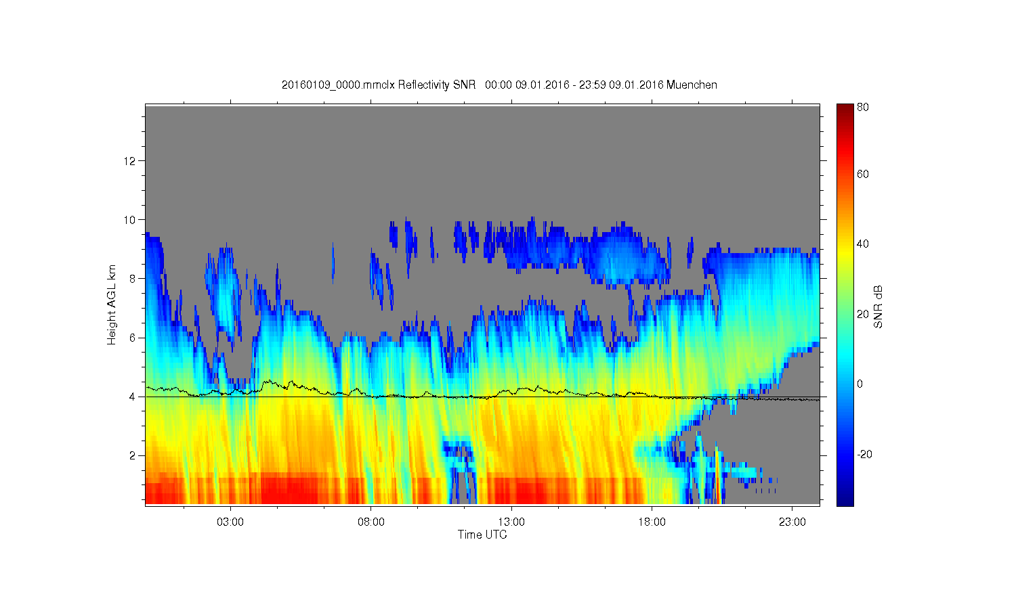Click the 'Time UTC' axis label

pyautogui.click(x=482, y=535)
